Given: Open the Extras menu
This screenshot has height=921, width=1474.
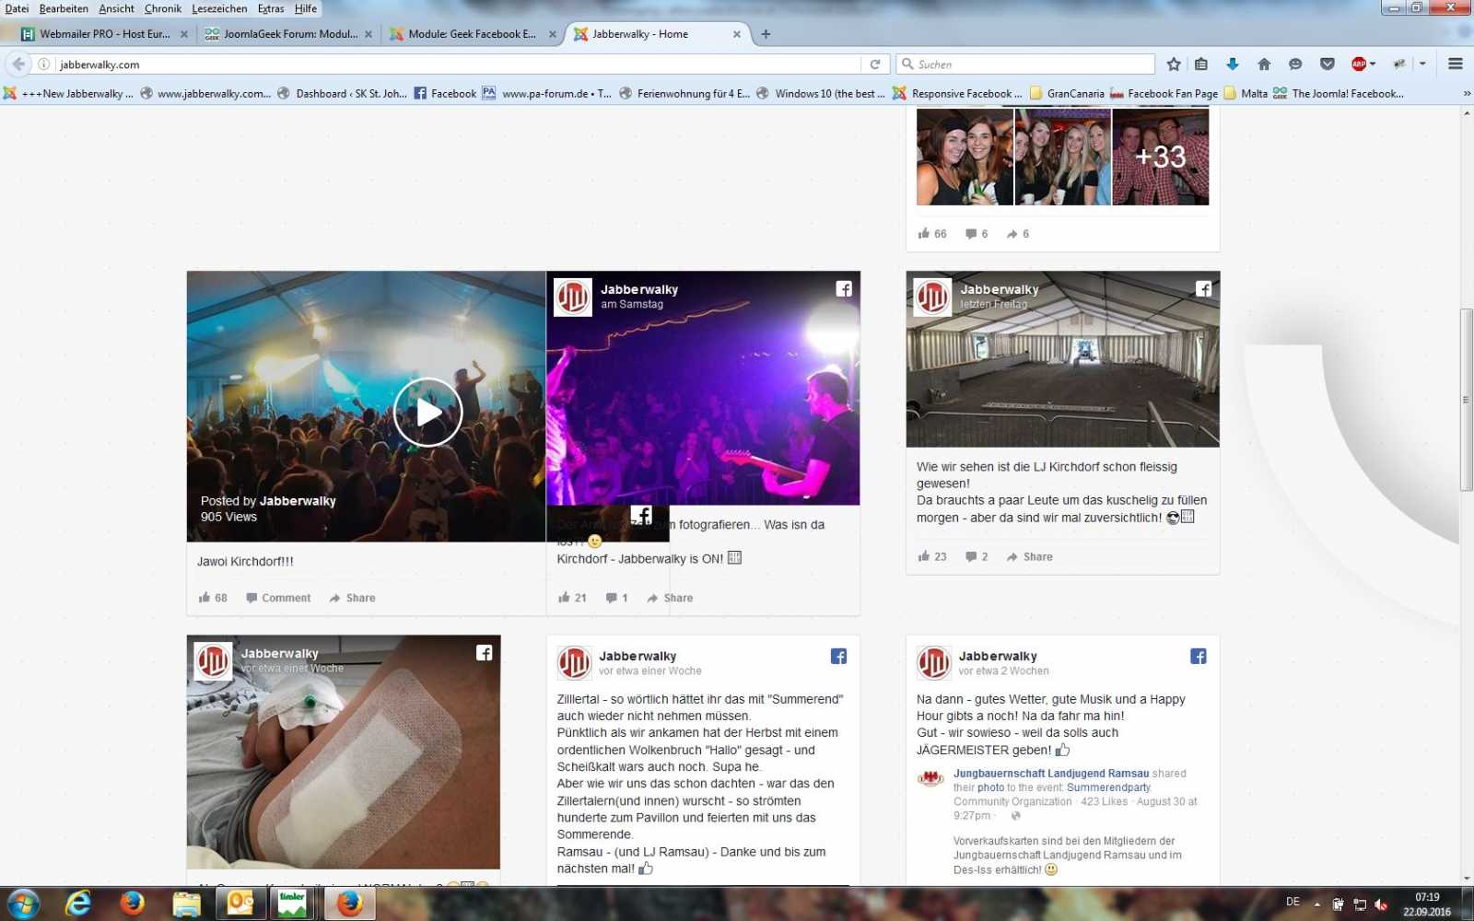Looking at the screenshot, I should click(271, 8).
